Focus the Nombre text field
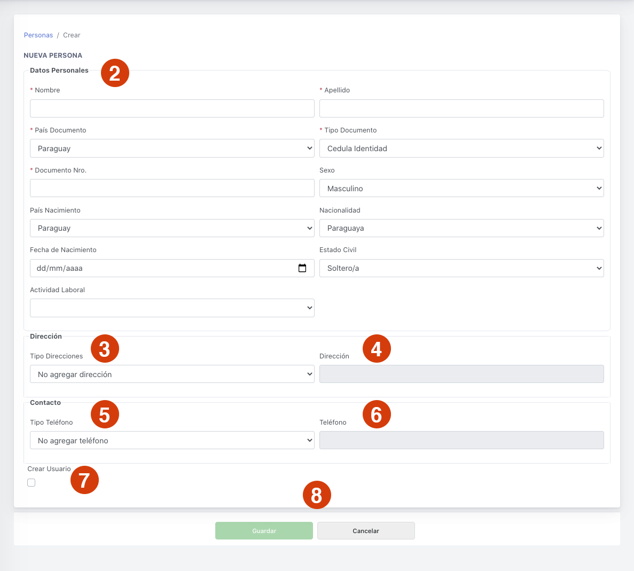Screen dimensions: 634x571 172,108
